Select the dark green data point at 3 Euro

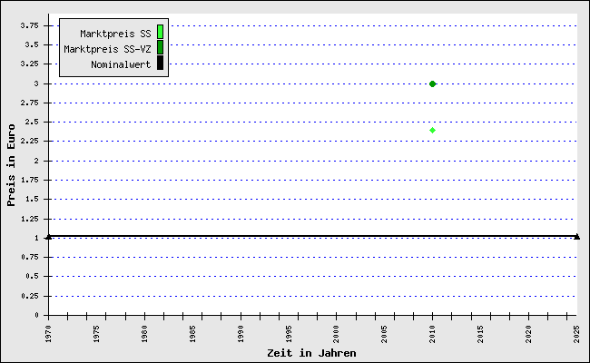pos(432,83)
